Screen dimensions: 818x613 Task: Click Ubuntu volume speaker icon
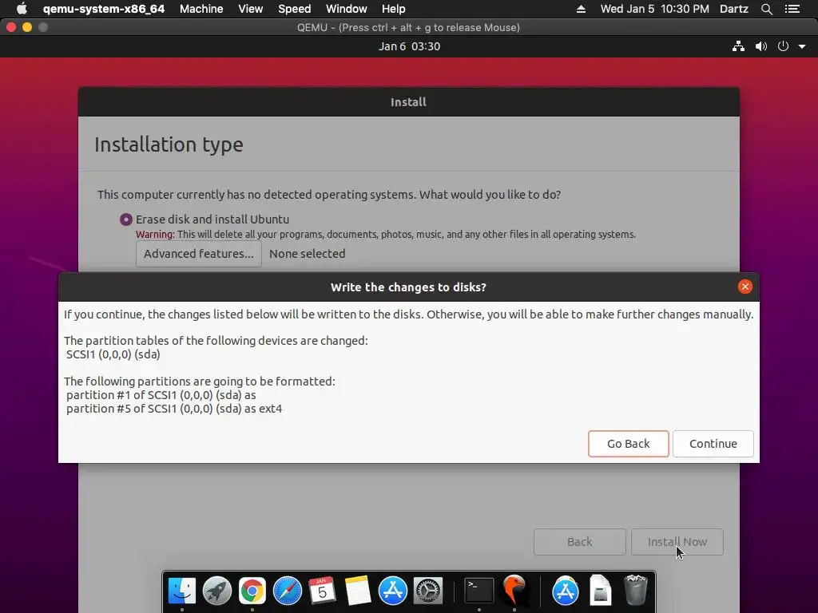761,46
